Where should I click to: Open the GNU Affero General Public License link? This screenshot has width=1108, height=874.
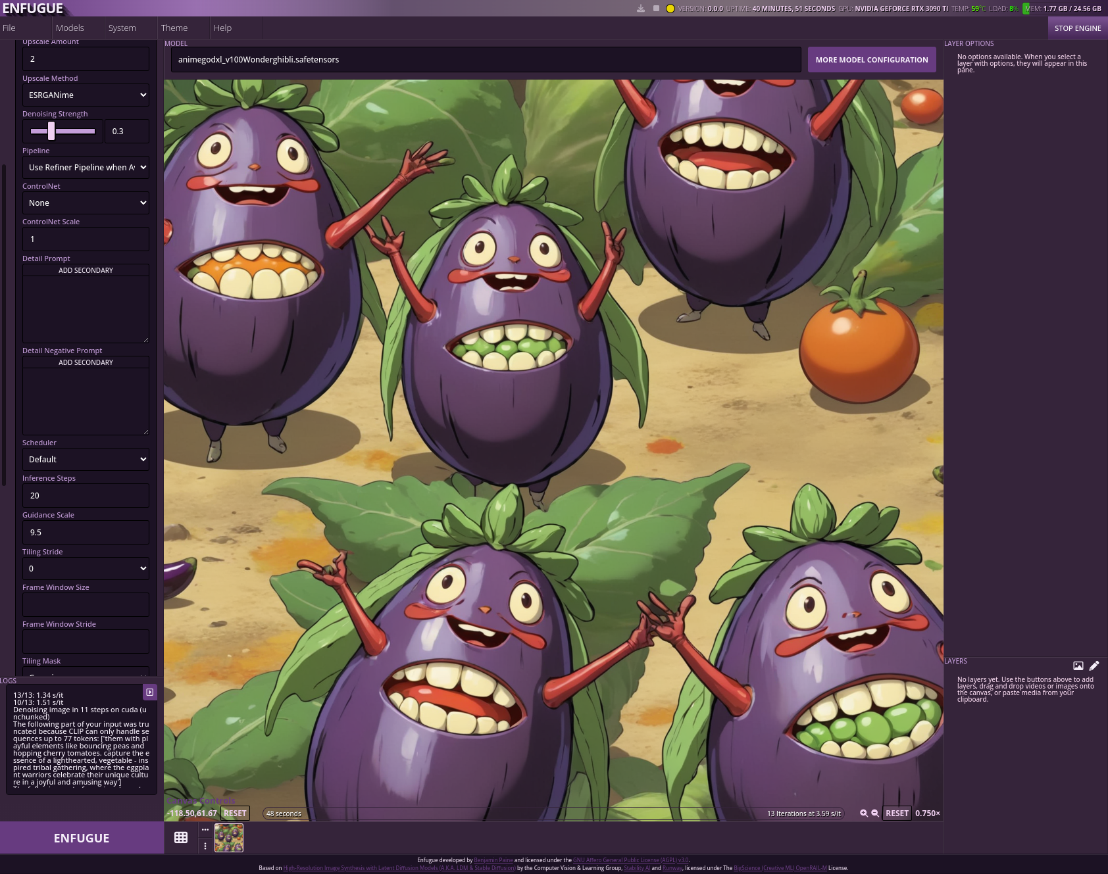pos(630,860)
